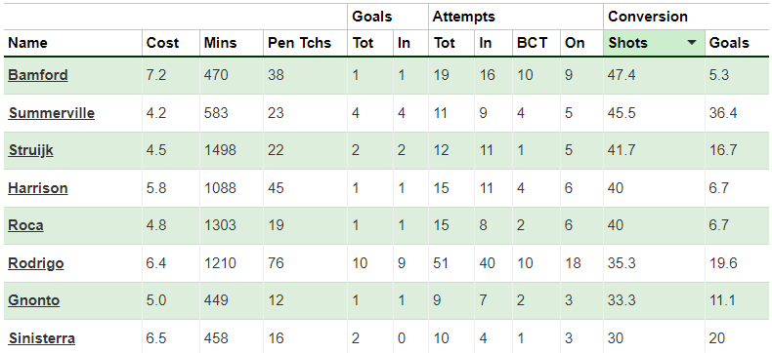
Task: Open Struijk player link
Action: tap(31, 150)
